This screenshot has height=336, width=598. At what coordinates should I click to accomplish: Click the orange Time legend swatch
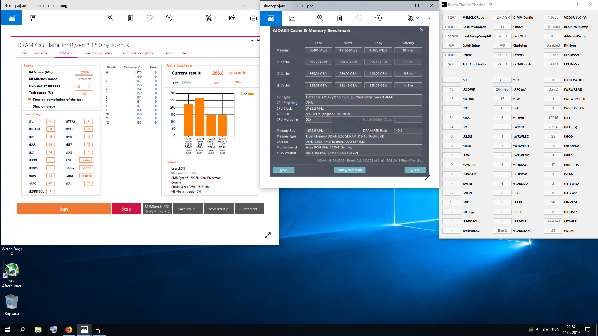tap(250, 94)
